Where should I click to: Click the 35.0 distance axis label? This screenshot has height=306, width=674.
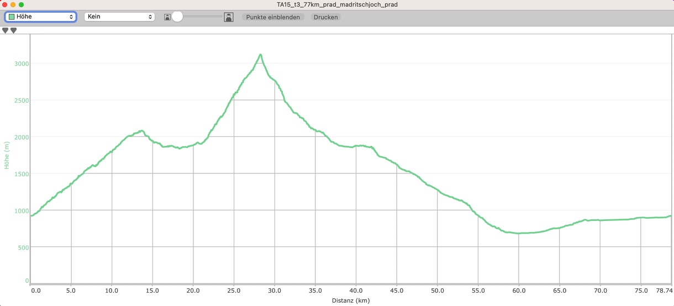[315, 290]
